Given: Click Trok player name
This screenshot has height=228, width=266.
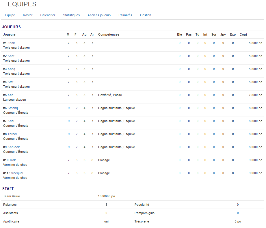Looking at the screenshot, I should (13, 160).
